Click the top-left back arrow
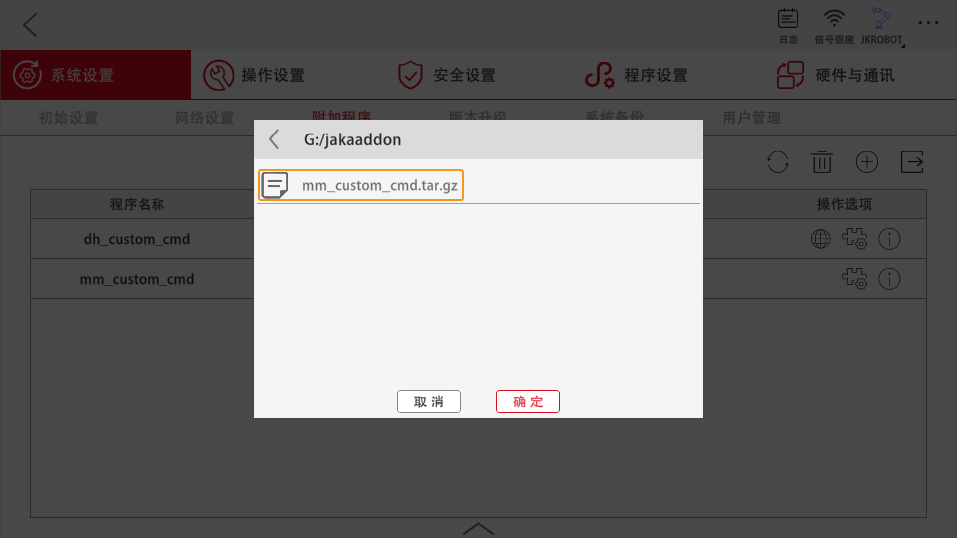957x538 pixels. click(30, 25)
